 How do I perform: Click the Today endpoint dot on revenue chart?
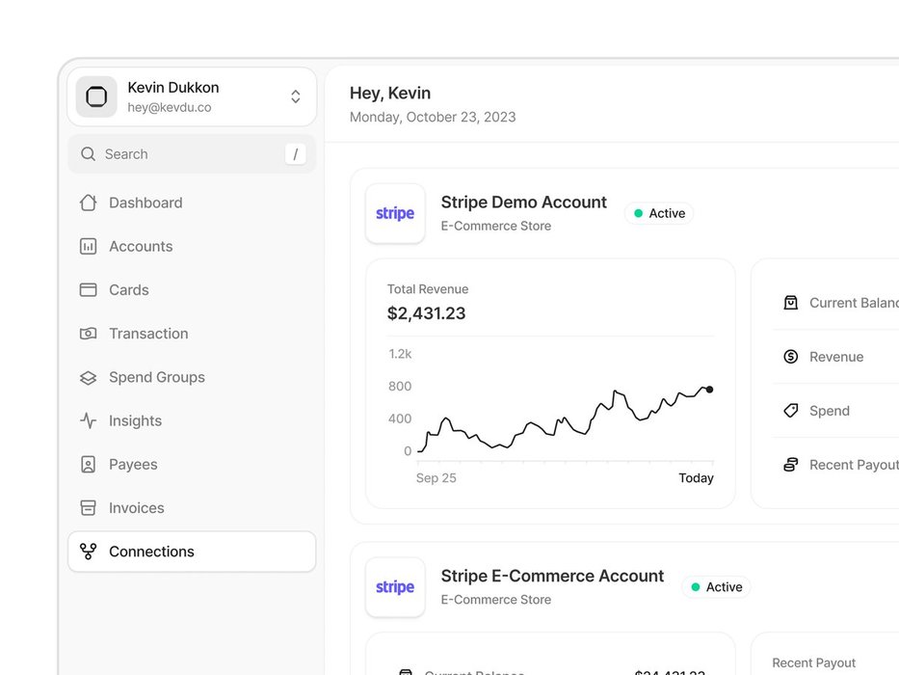[709, 390]
